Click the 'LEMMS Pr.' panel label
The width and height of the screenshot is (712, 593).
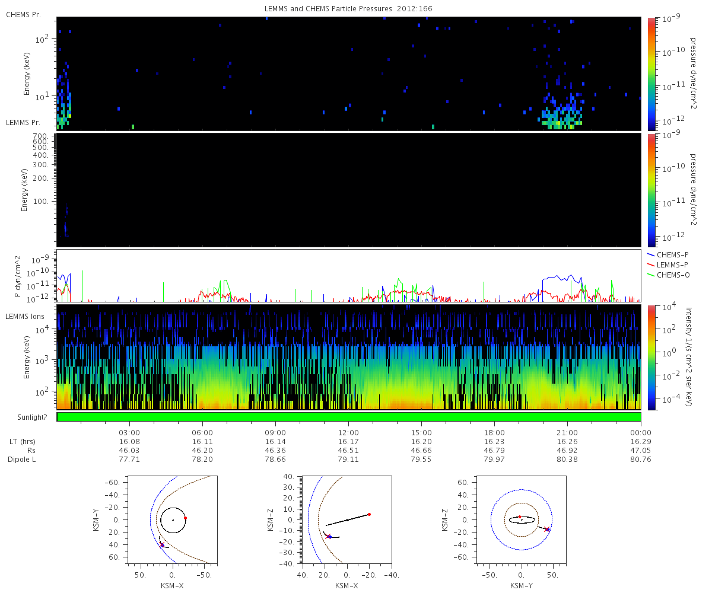24,123
